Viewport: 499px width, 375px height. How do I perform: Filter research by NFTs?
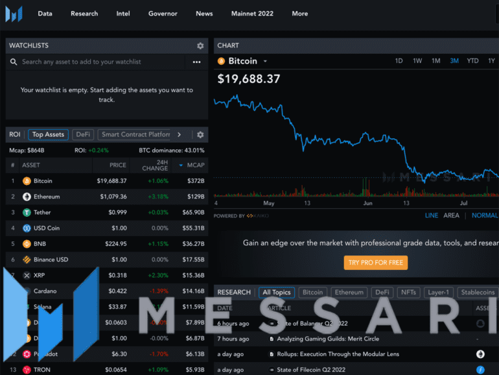[409, 293]
